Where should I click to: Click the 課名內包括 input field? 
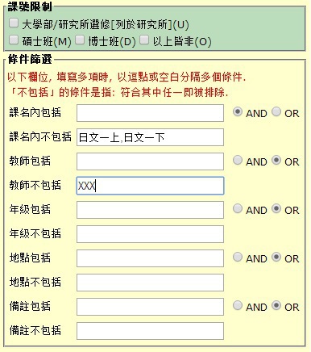pos(150,113)
